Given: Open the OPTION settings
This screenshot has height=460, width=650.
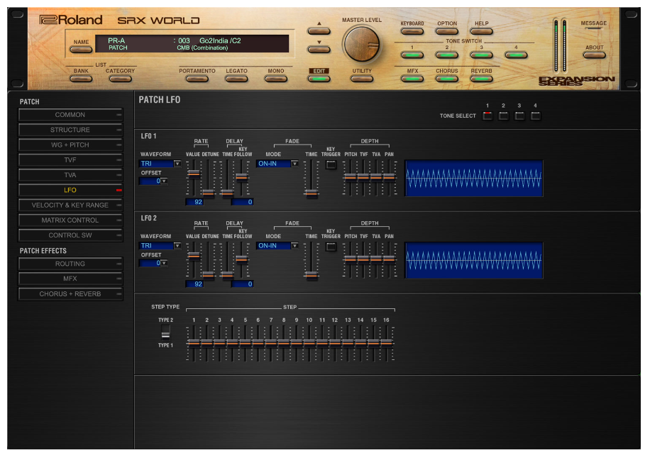Looking at the screenshot, I should [x=447, y=31].
